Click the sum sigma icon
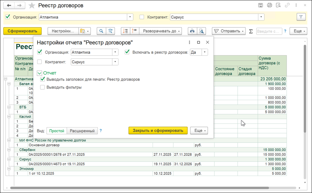Image resolution: width=312 pixels, height=193 pixels. [x=251, y=31]
